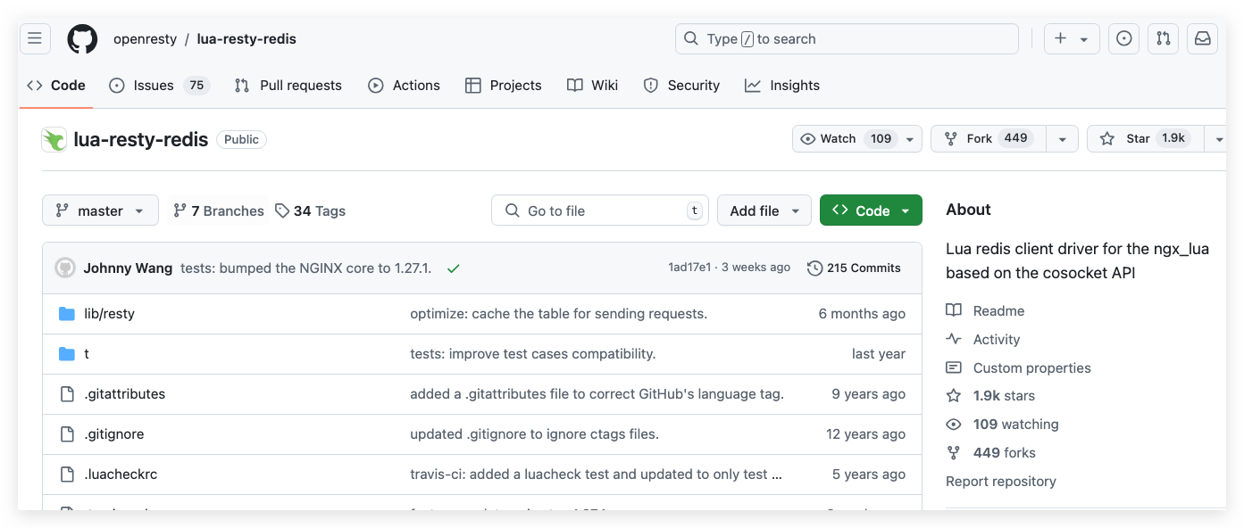View the 1.9k stars link
The width and height of the screenshot is (1244, 528).
coord(990,396)
